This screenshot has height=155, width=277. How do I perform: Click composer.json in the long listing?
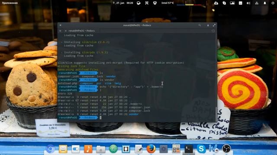[x=139, y=107]
